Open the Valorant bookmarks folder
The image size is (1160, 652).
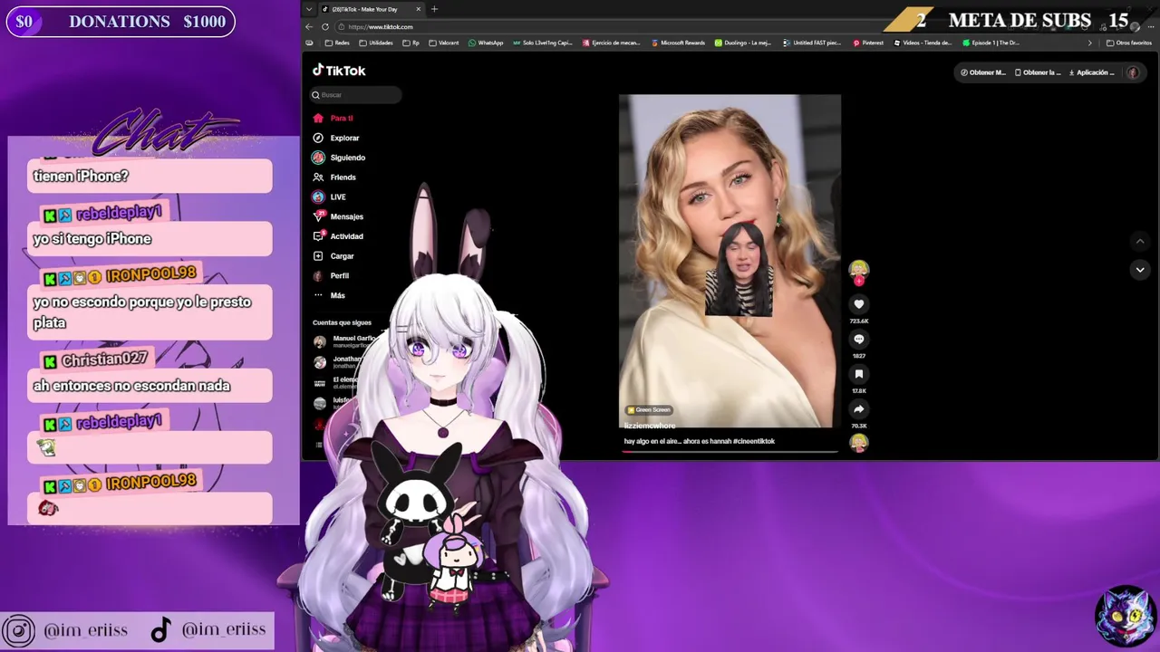443,43
